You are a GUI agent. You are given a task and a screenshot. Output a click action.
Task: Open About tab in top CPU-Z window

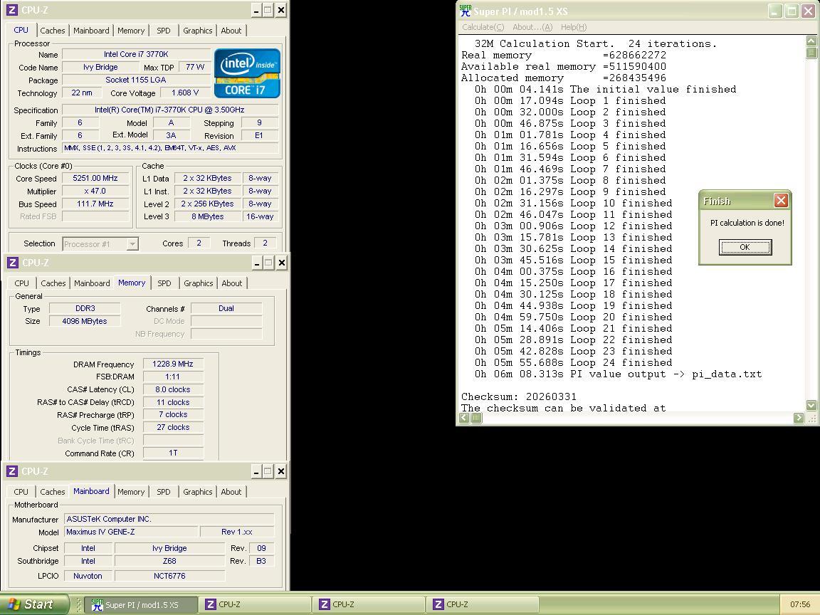231,31
